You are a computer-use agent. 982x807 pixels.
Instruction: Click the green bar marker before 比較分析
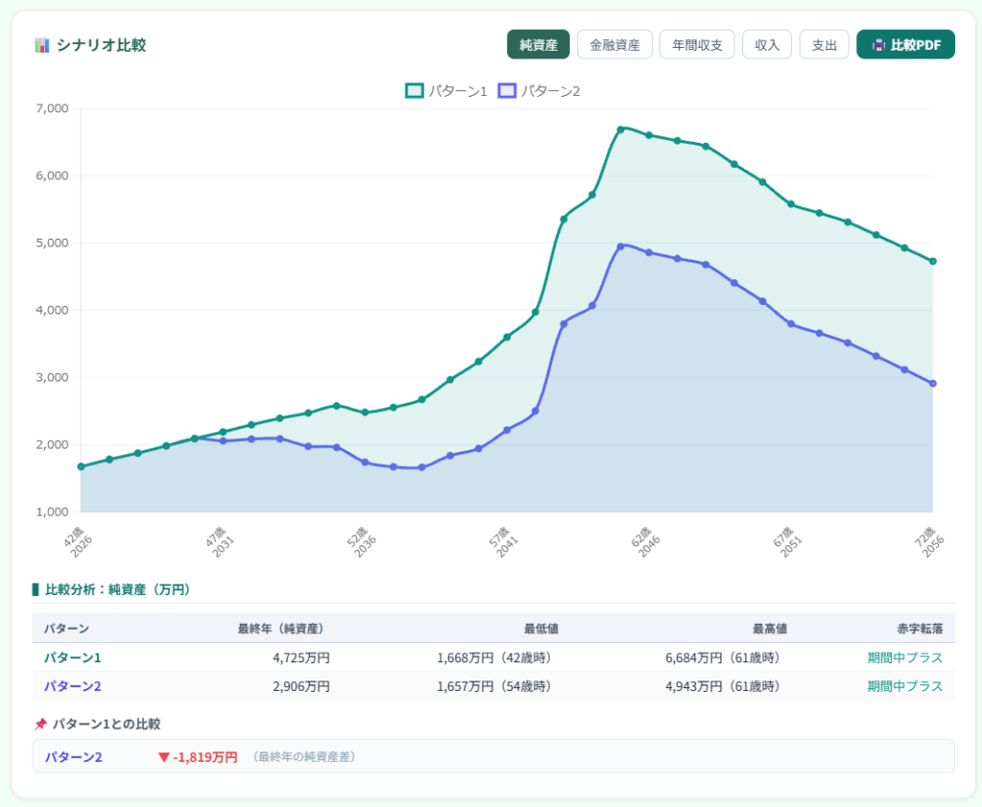[x=35, y=589]
